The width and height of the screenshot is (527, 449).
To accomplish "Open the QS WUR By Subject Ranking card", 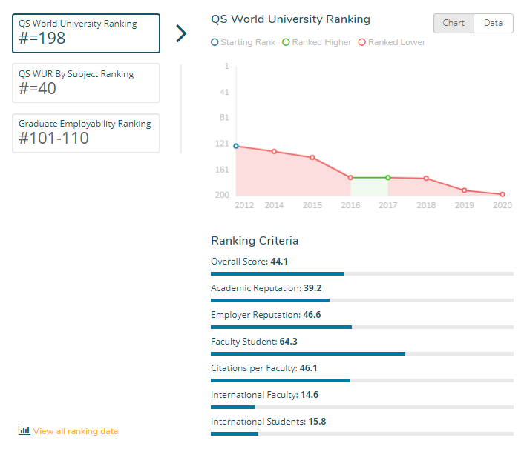I will tap(86, 83).
